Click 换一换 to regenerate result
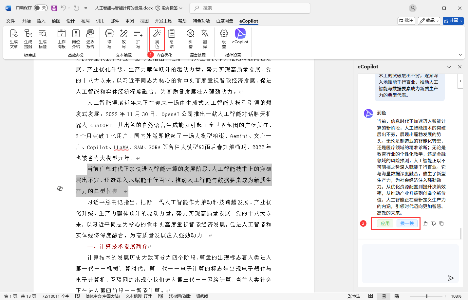The width and height of the screenshot is (468, 300). pyautogui.click(x=407, y=223)
